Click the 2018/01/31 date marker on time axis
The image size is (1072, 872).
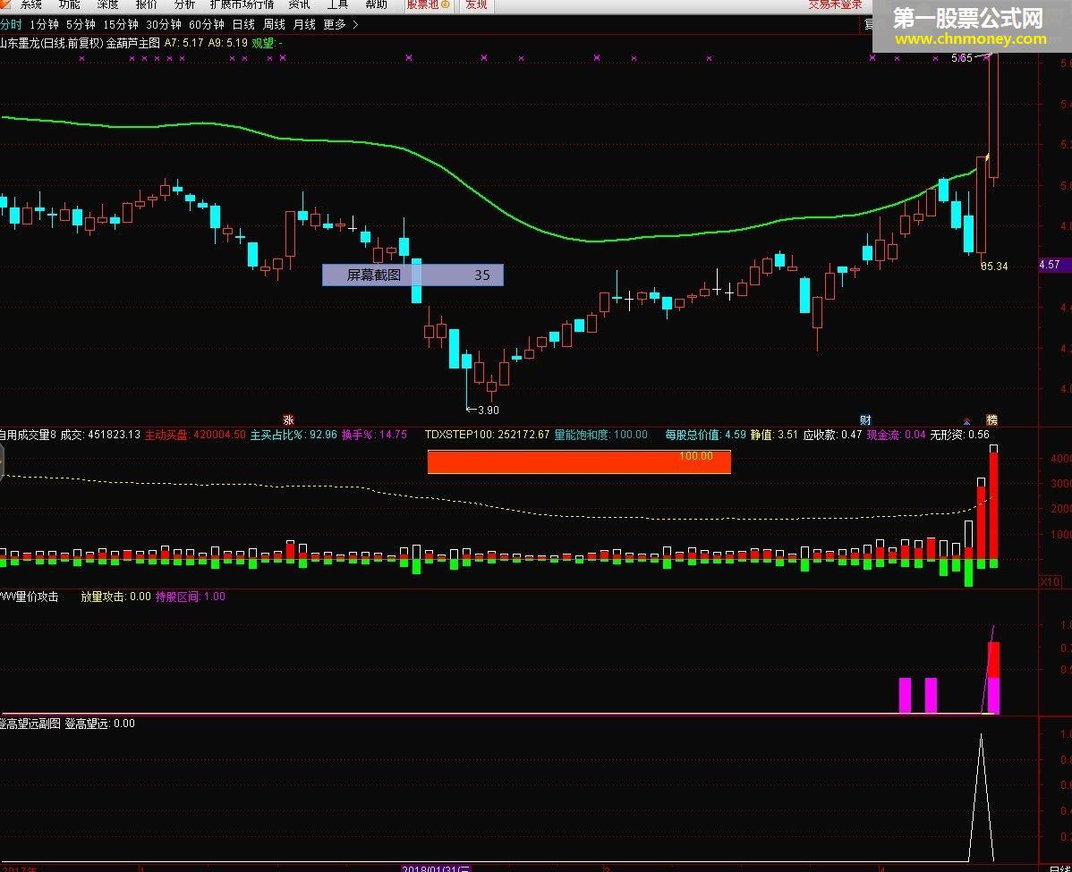(436, 868)
